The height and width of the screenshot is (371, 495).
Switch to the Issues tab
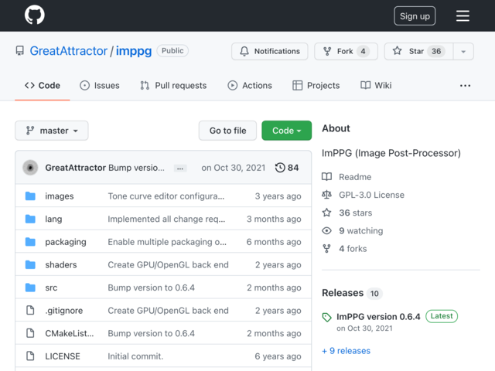click(x=100, y=86)
